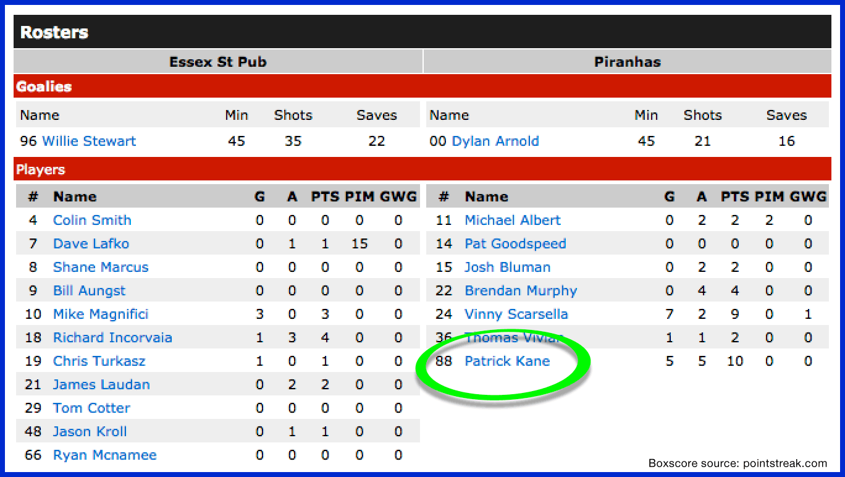The image size is (845, 477).
Task: Open Chris Turkasz's player page
Action: coord(99,361)
